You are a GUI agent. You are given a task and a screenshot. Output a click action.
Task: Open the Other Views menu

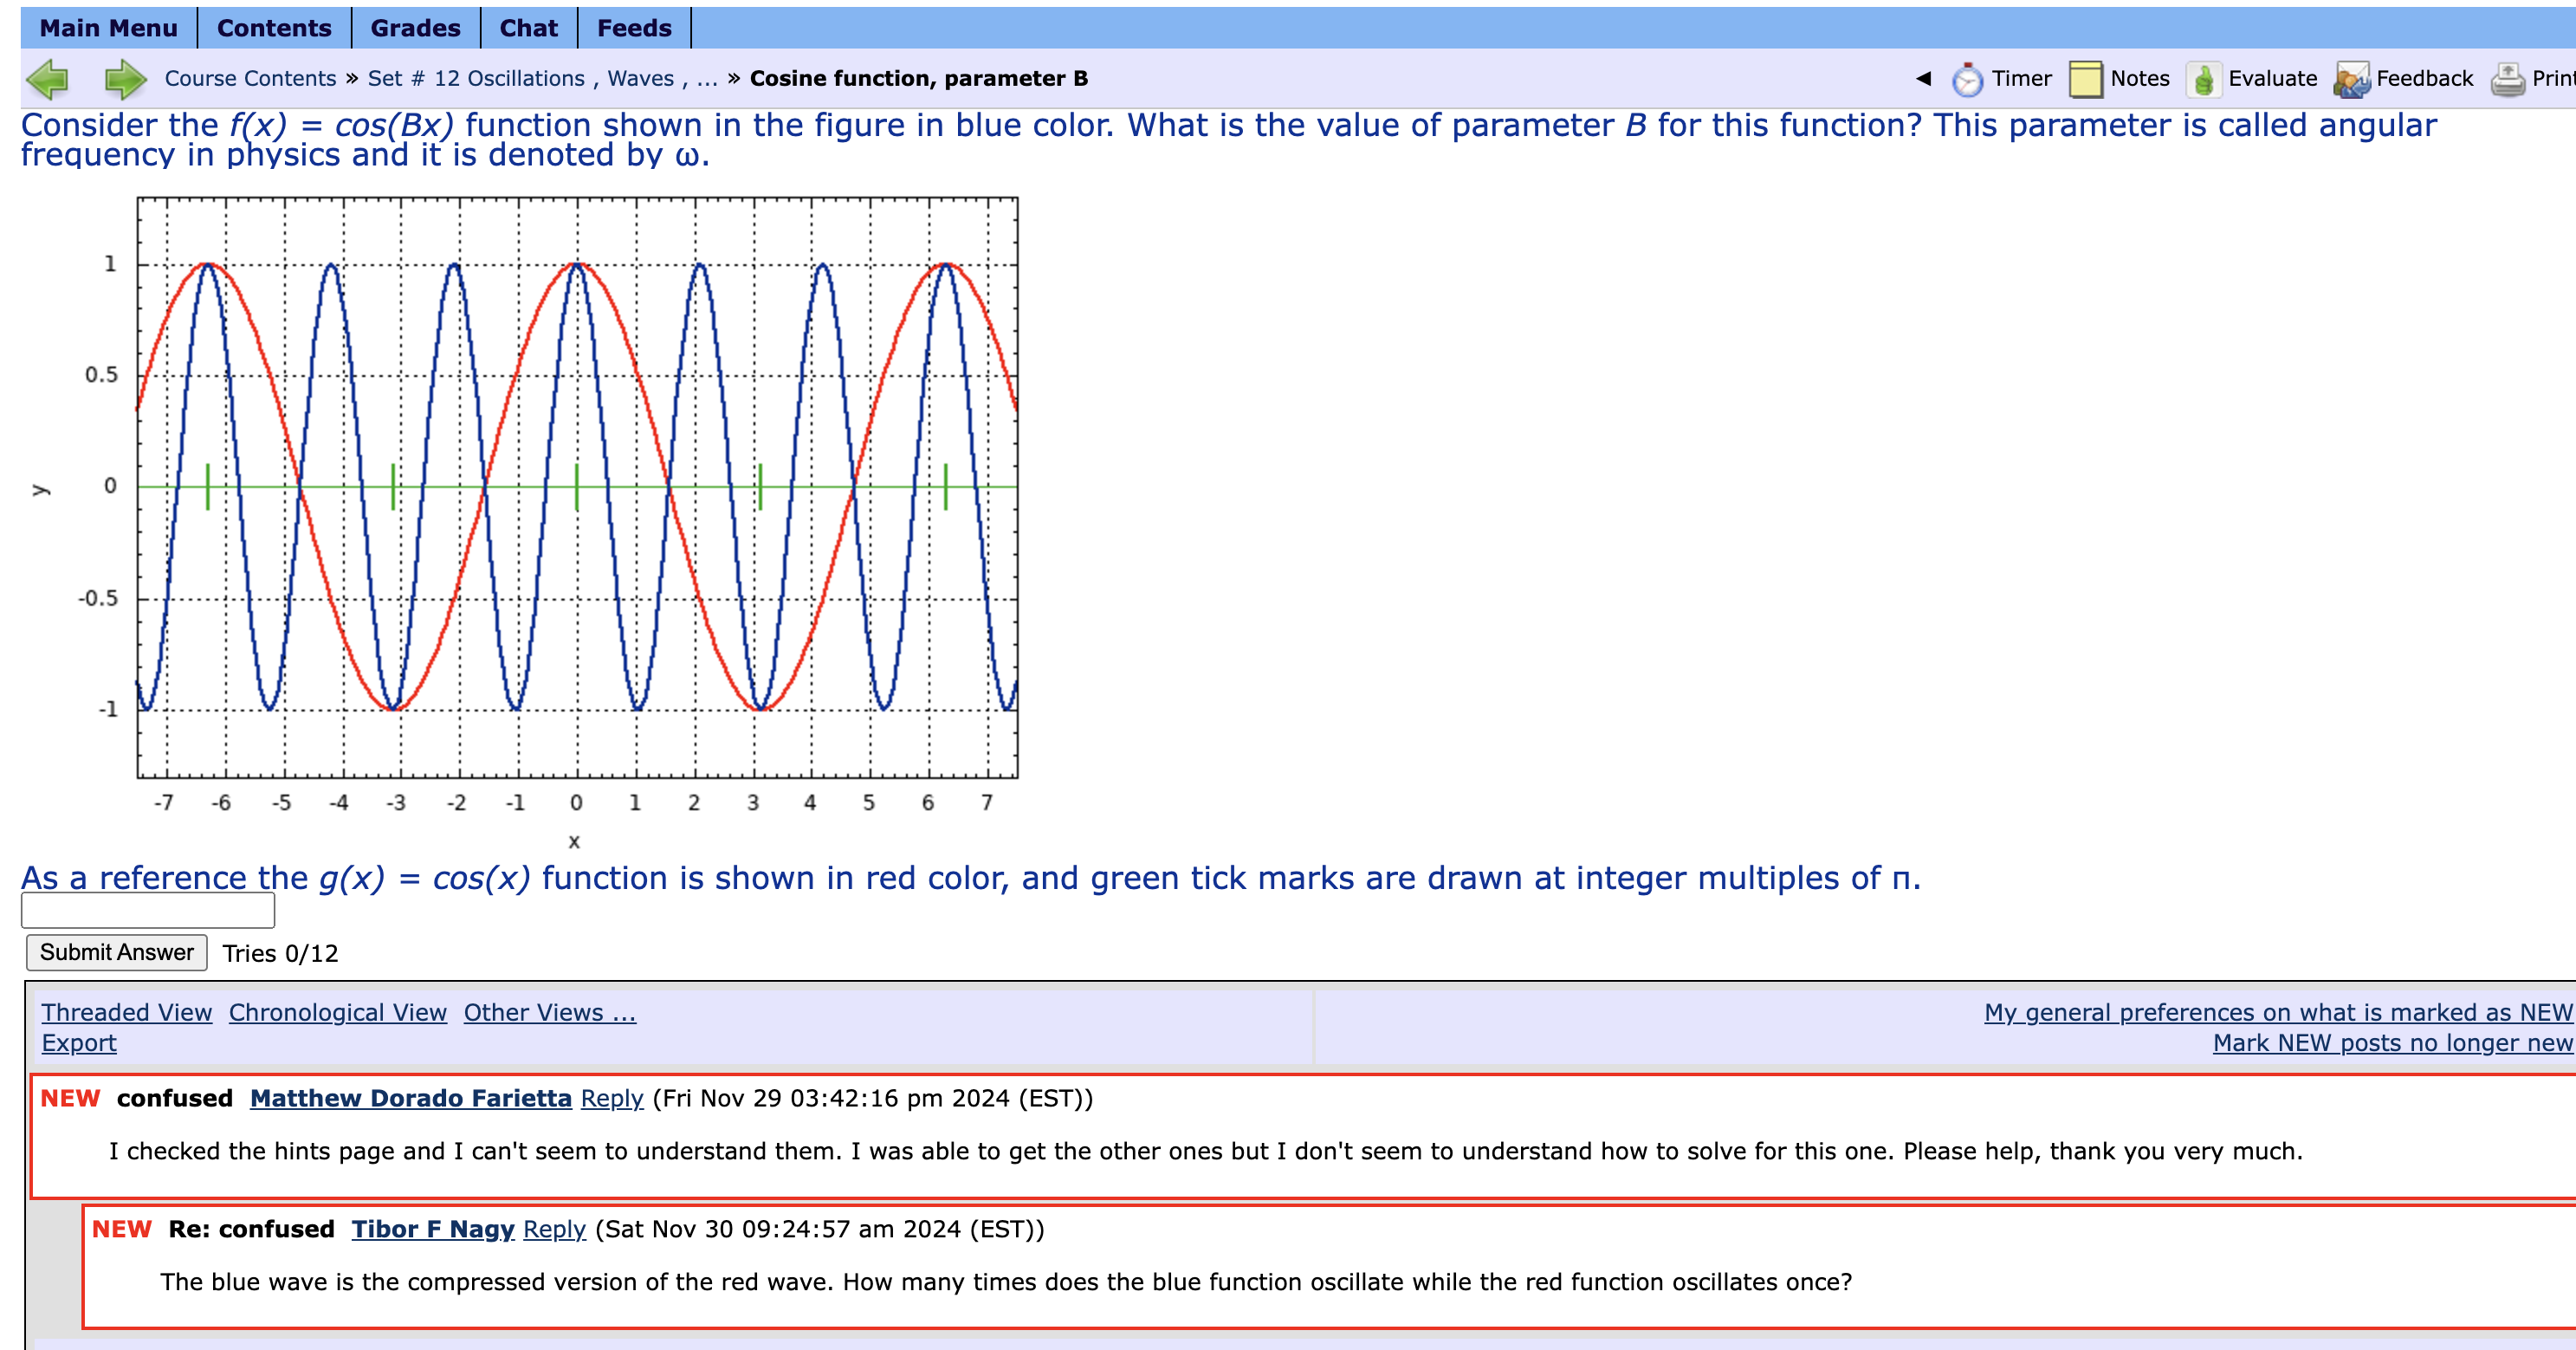(x=548, y=1012)
